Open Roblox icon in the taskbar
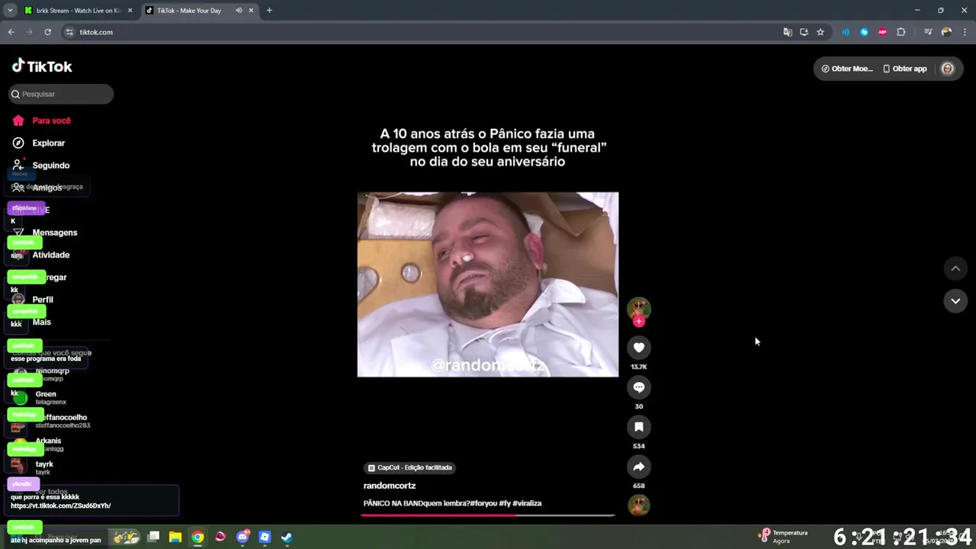 coord(265,537)
